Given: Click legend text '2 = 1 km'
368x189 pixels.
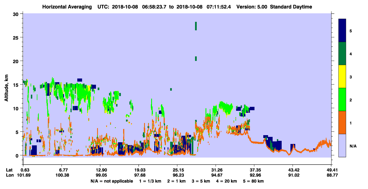Looking at the screenshot, I should point(176,181).
